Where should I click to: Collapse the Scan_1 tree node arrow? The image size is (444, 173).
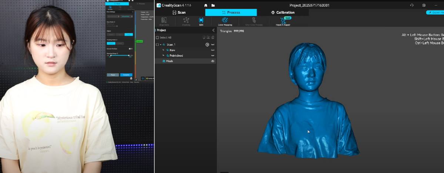point(161,44)
